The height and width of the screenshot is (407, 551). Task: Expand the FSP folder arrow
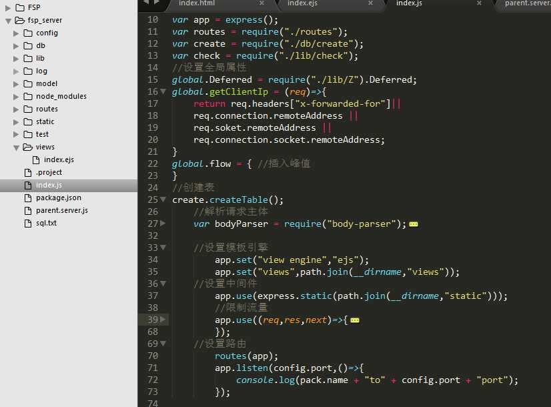8,8
